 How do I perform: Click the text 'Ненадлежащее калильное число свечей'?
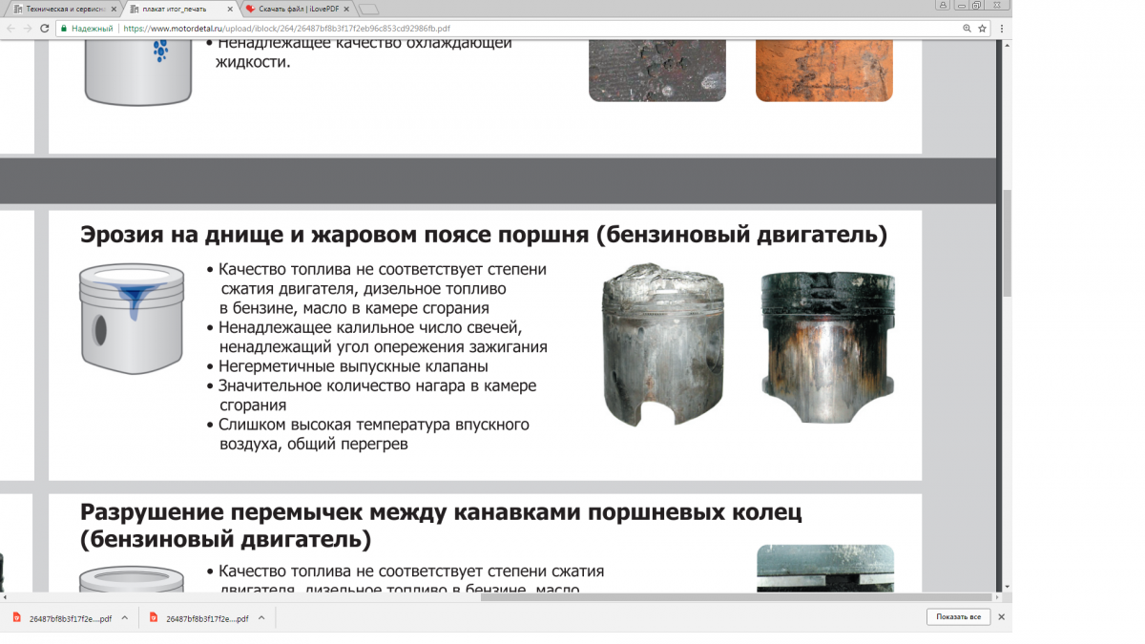[x=370, y=327]
